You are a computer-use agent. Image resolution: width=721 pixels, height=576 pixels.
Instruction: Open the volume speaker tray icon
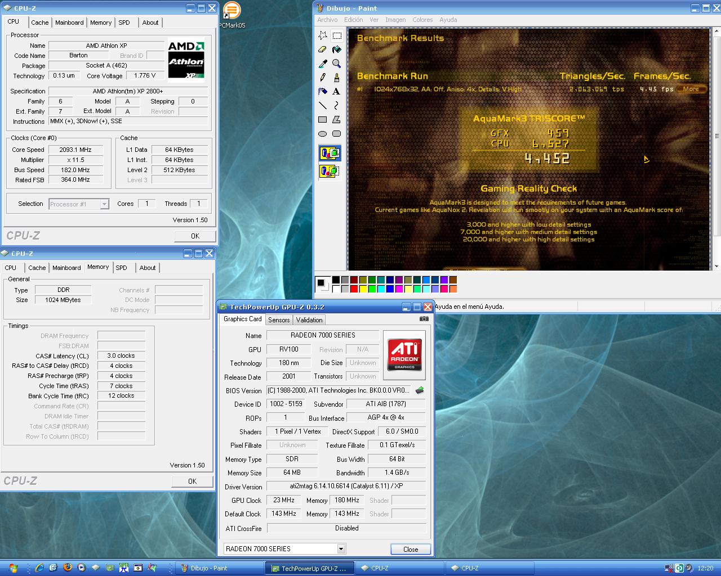click(689, 568)
